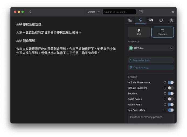
Task: Click the share icon in sidebar
Action: point(171,20)
